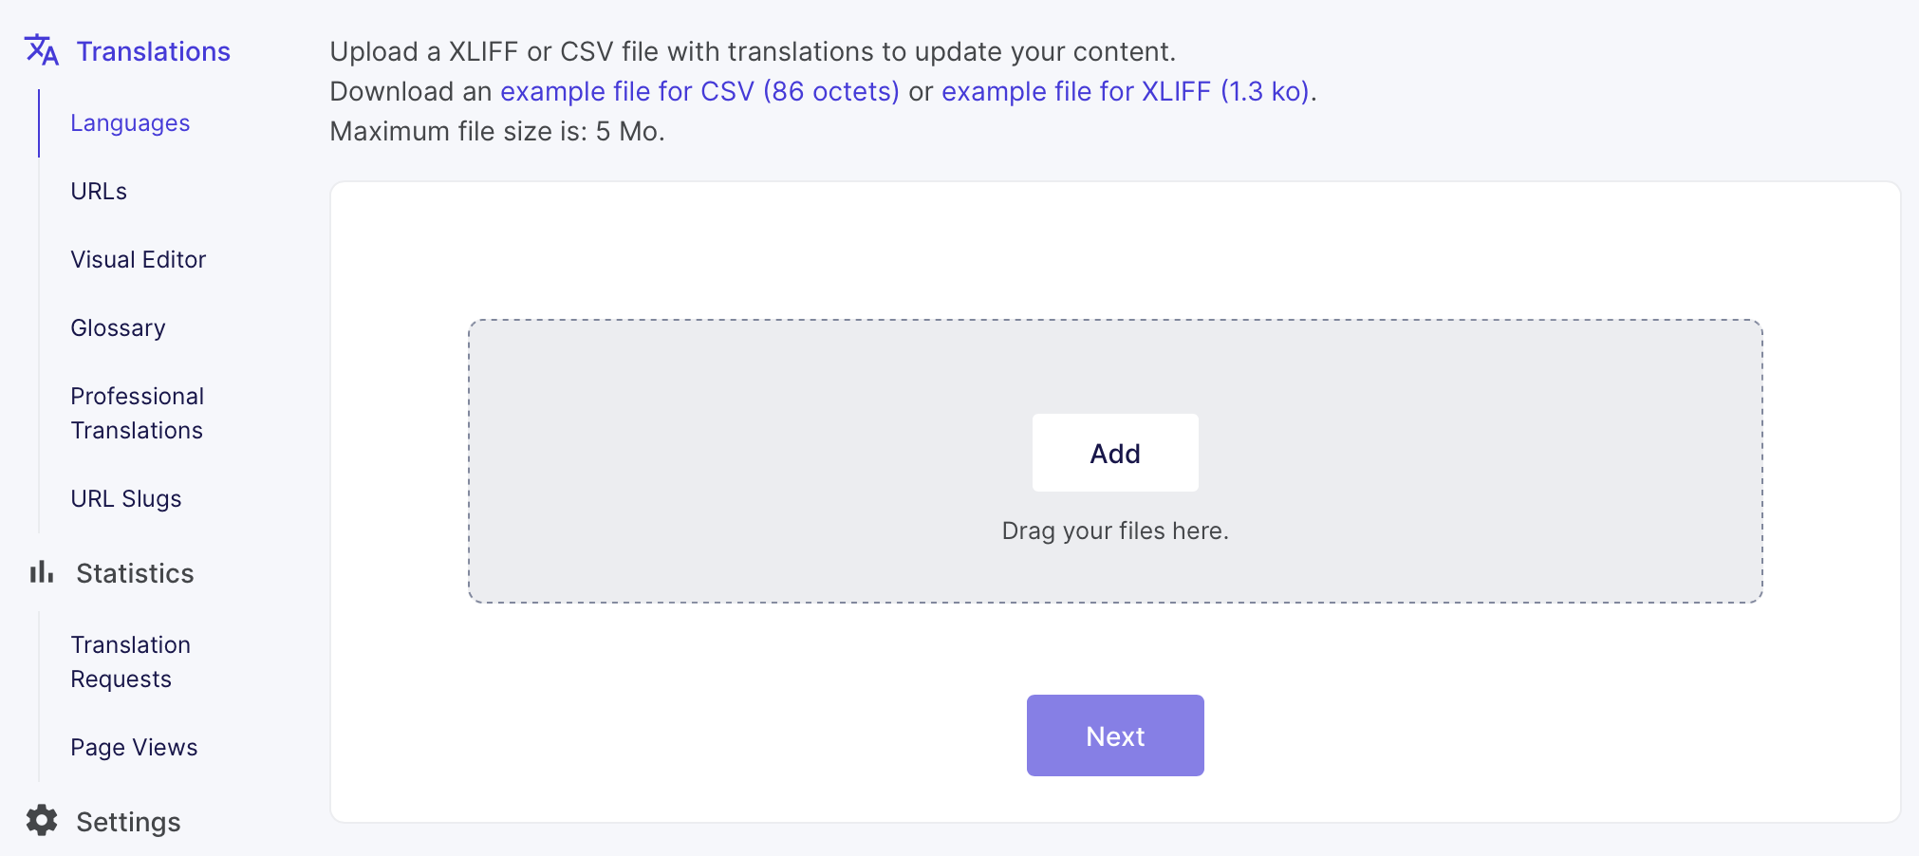Screen dimensions: 1919x856
Task: Go to Settings
Action: tap(128, 822)
